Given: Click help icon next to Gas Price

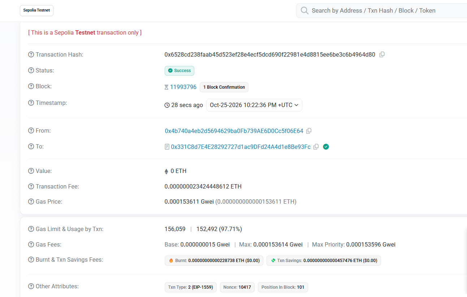Looking at the screenshot, I should [31, 202].
